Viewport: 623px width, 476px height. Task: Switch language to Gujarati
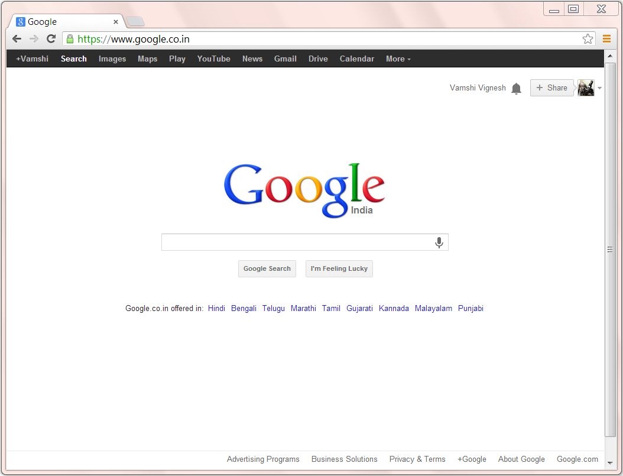(359, 308)
